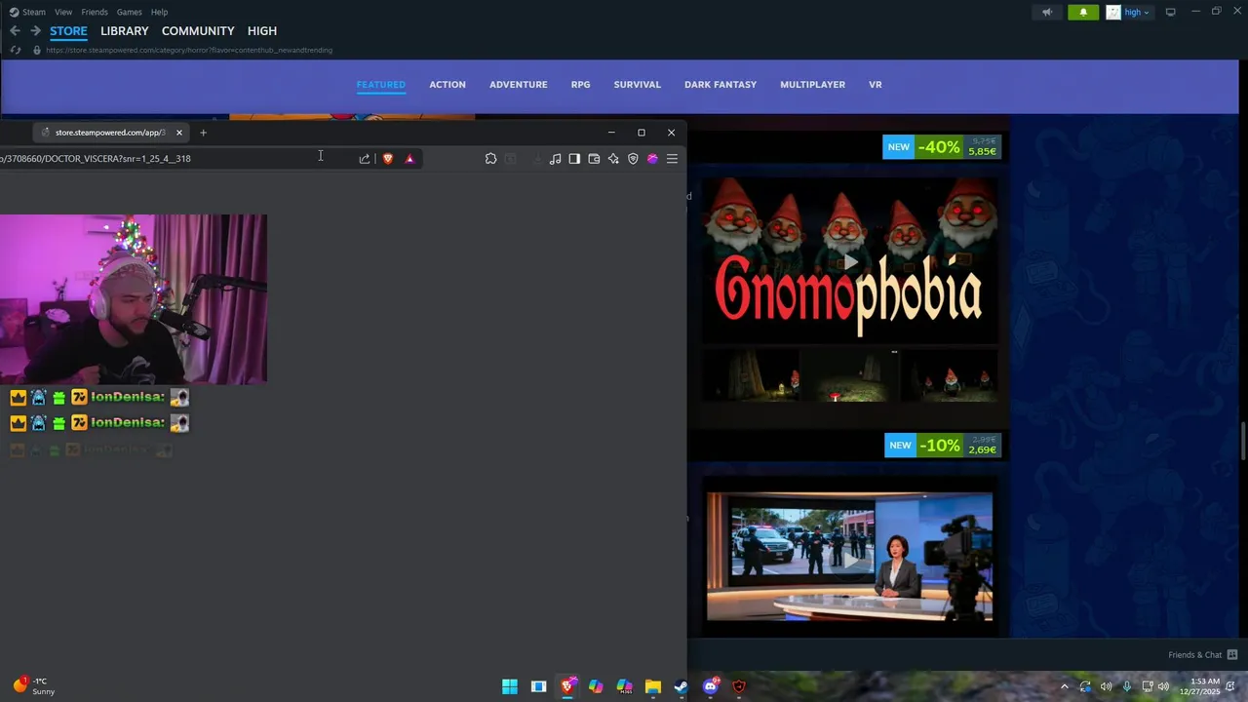
Task: Select the SURVIVAL category tab
Action: [x=638, y=85]
